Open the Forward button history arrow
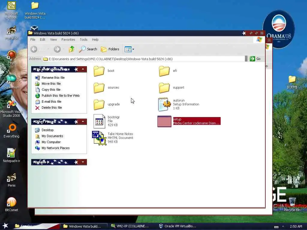 [64, 49]
